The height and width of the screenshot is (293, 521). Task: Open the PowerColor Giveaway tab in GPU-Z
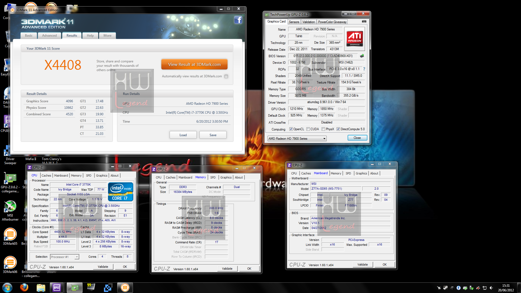coord(332,22)
